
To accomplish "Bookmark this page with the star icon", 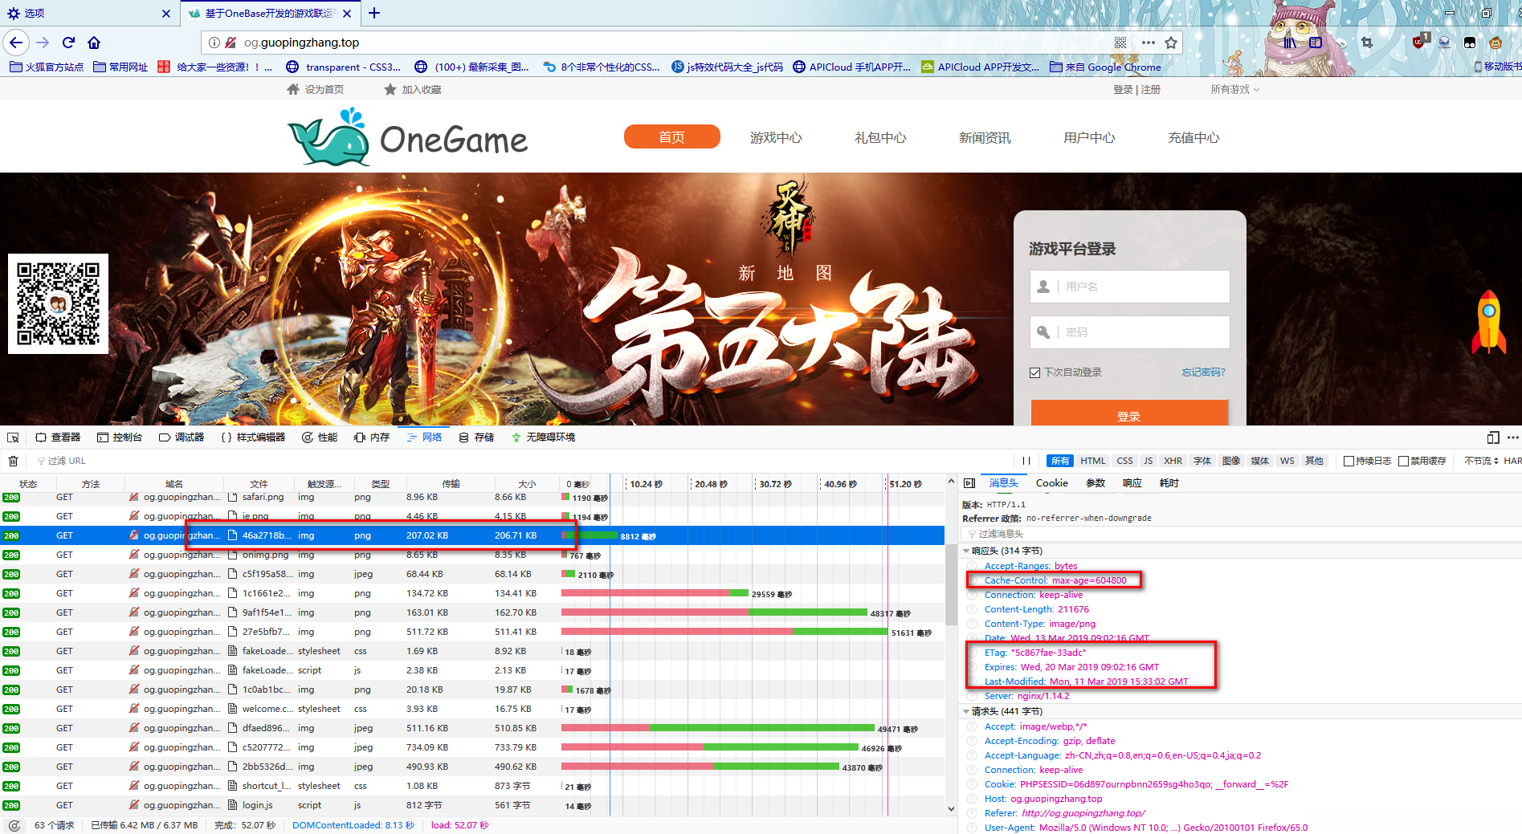I will point(1171,43).
